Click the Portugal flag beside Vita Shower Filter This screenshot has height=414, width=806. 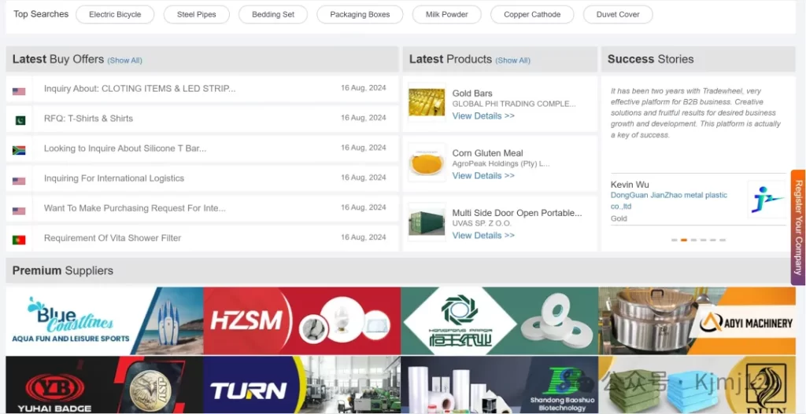tap(19, 240)
